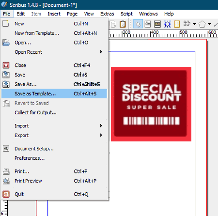This screenshot has height=216, width=218.
Task: Click the Save As icon in menu
Action: pos(6,84)
